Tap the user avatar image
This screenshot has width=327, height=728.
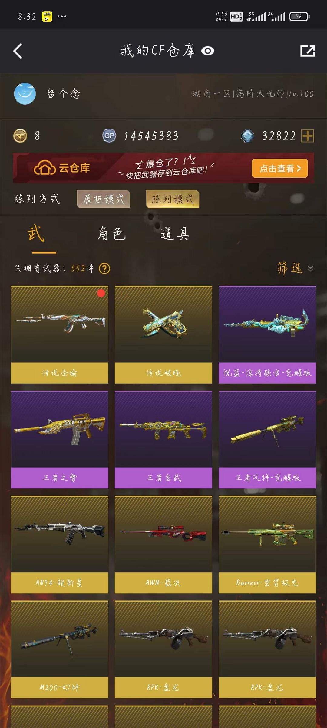point(25,94)
